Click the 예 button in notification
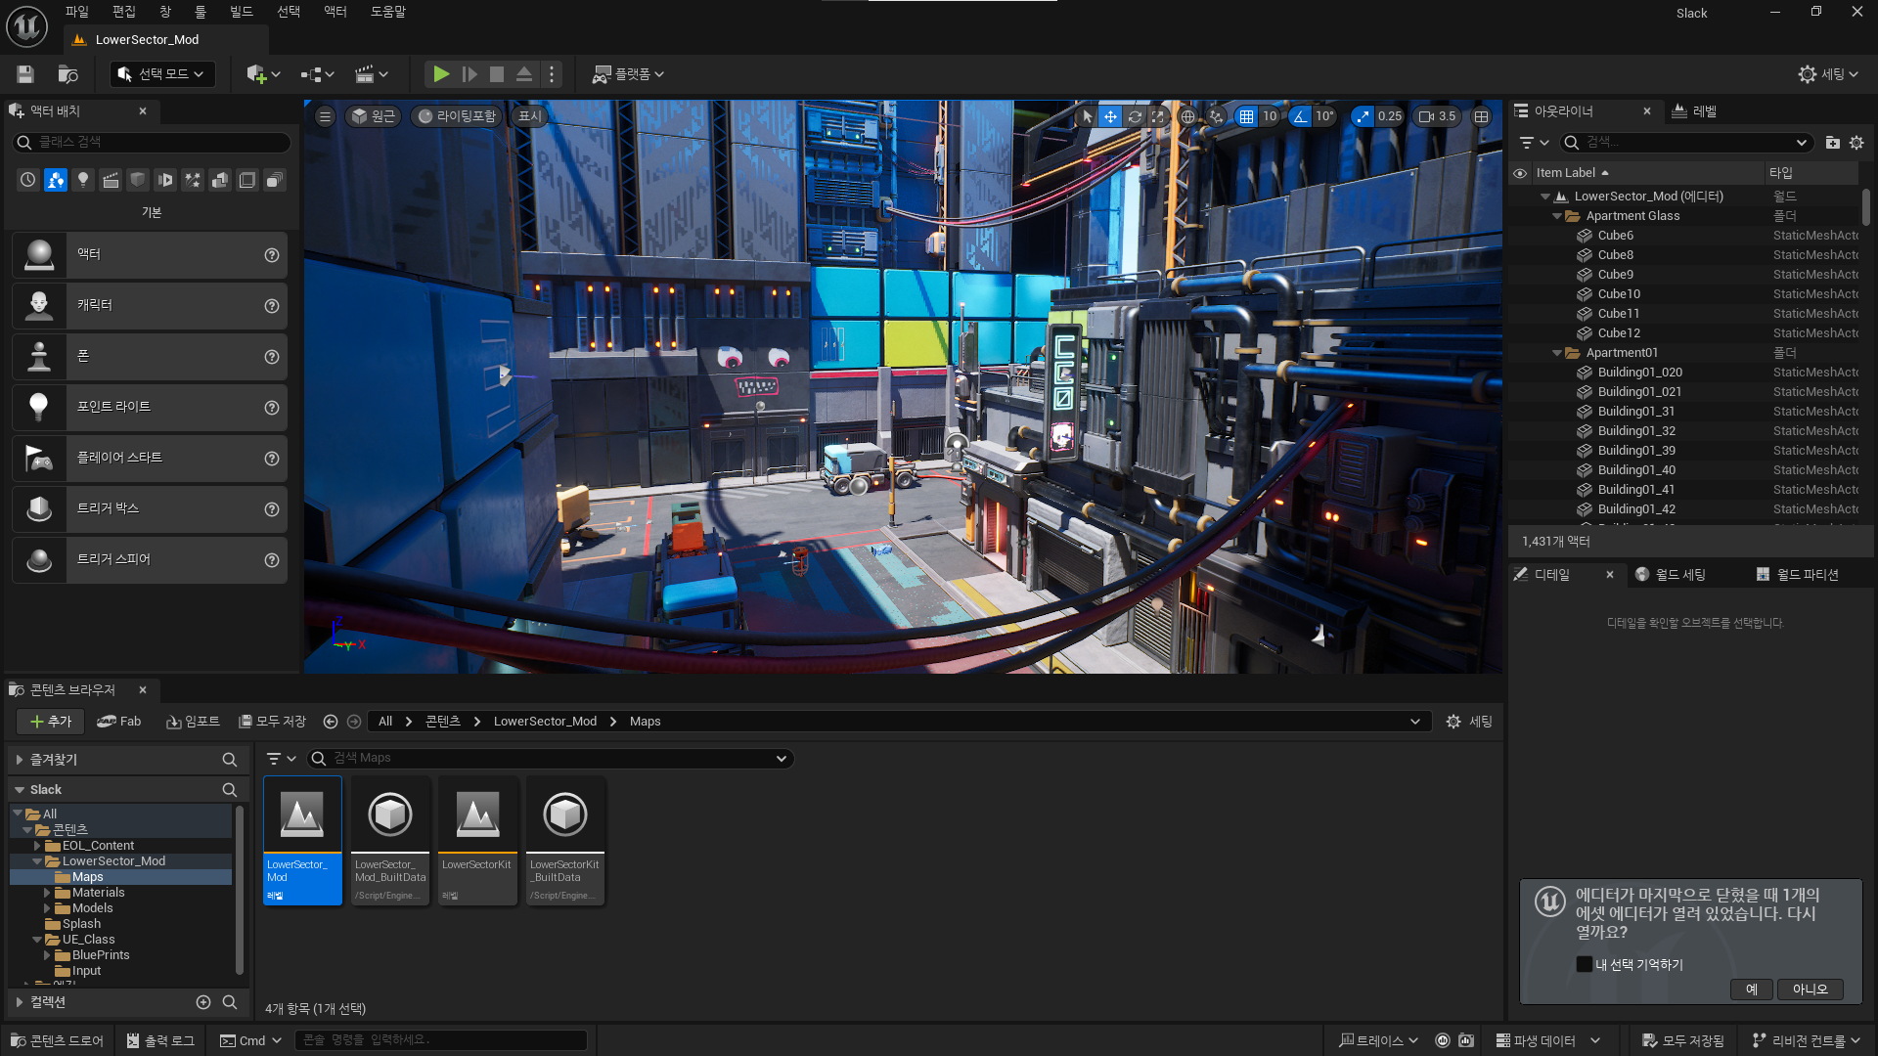The height and width of the screenshot is (1056, 1878). [1751, 990]
